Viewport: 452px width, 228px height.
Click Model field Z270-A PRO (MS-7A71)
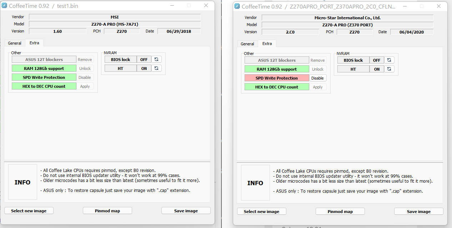(x=115, y=24)
